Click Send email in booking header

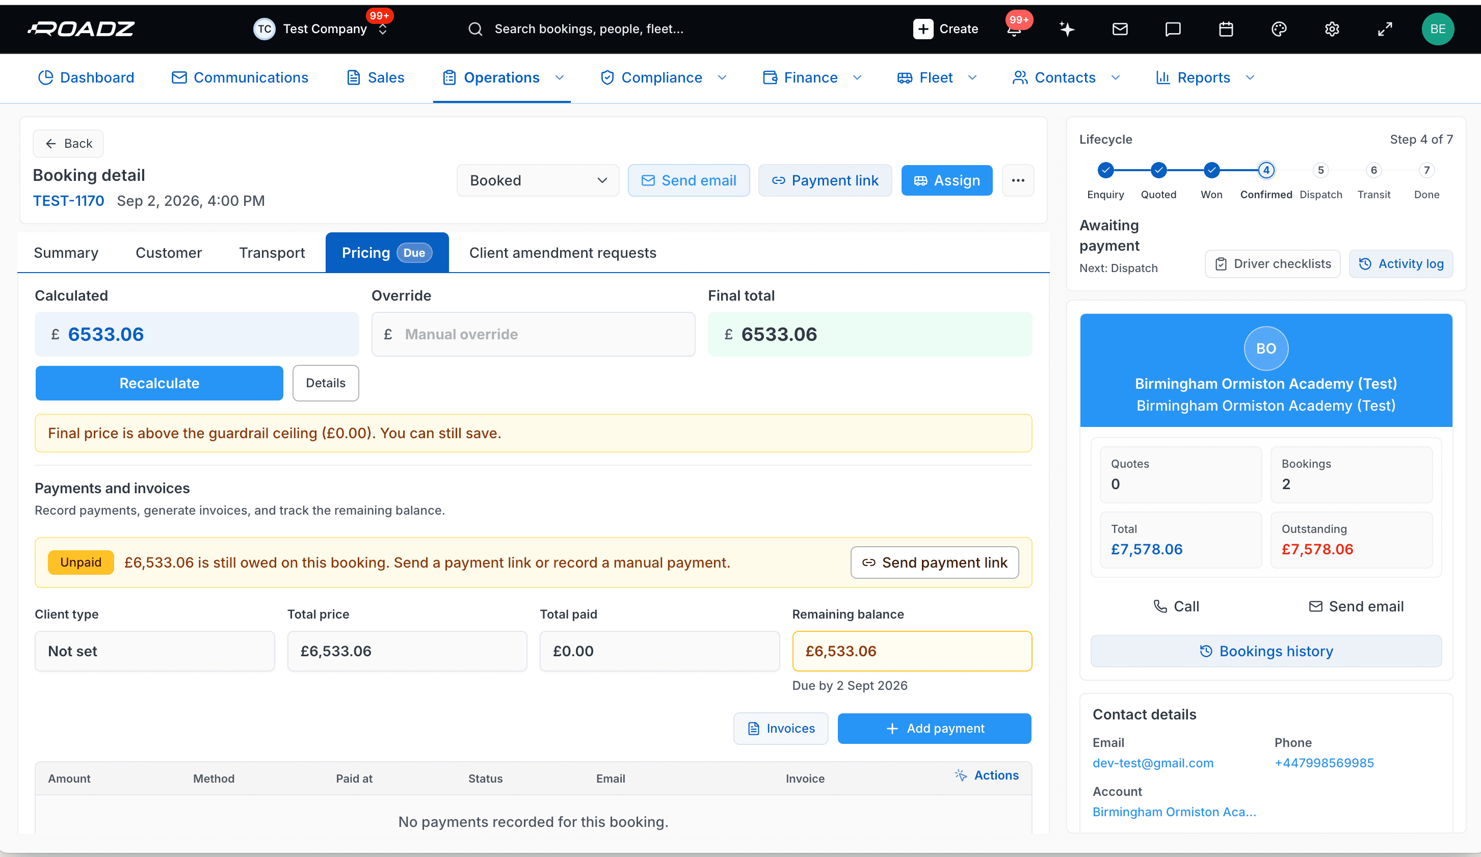point(689,180)
